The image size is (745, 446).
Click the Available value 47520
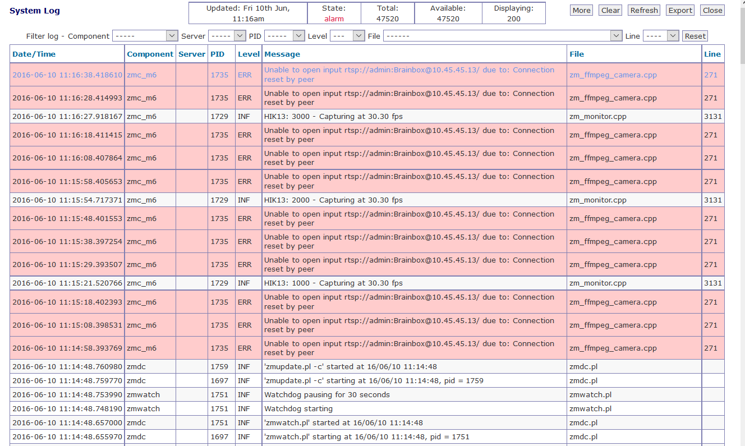(448, 19)
